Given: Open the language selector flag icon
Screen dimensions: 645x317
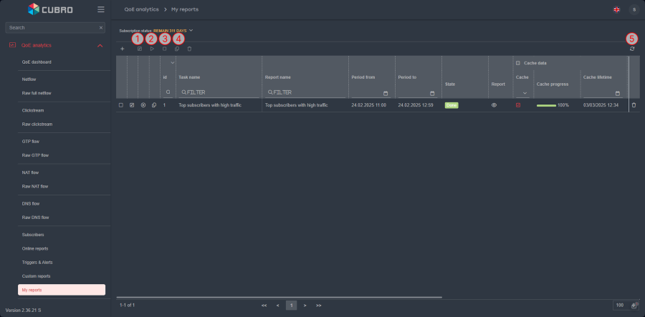Looking at the screenshot, I should coord(616,9).
